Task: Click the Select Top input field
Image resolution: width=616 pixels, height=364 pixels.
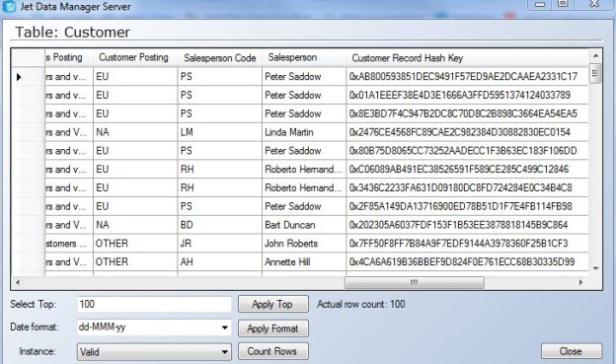Action: point(154,304)
